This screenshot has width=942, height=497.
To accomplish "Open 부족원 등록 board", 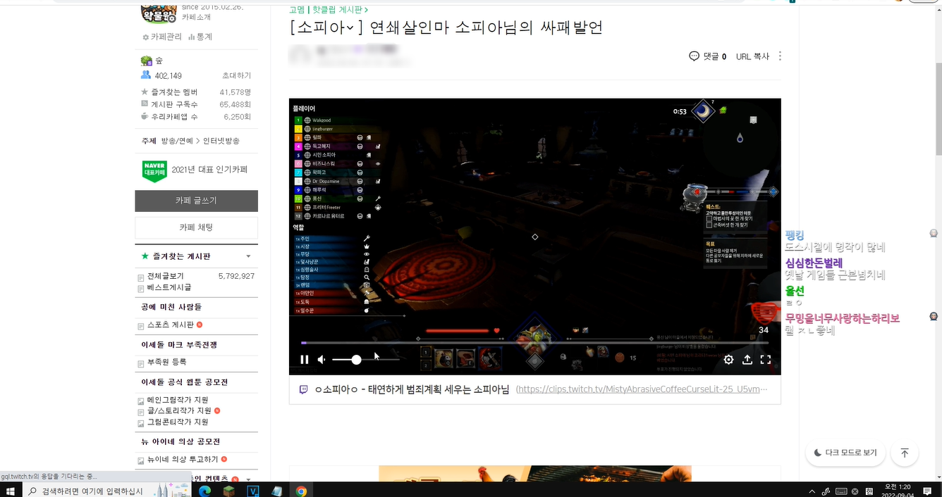I will pyautogui.click(x=166, y=363).
